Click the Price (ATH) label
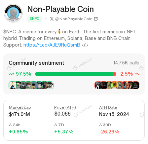Screen dimensions: 148x144 (x=65, y=107)
